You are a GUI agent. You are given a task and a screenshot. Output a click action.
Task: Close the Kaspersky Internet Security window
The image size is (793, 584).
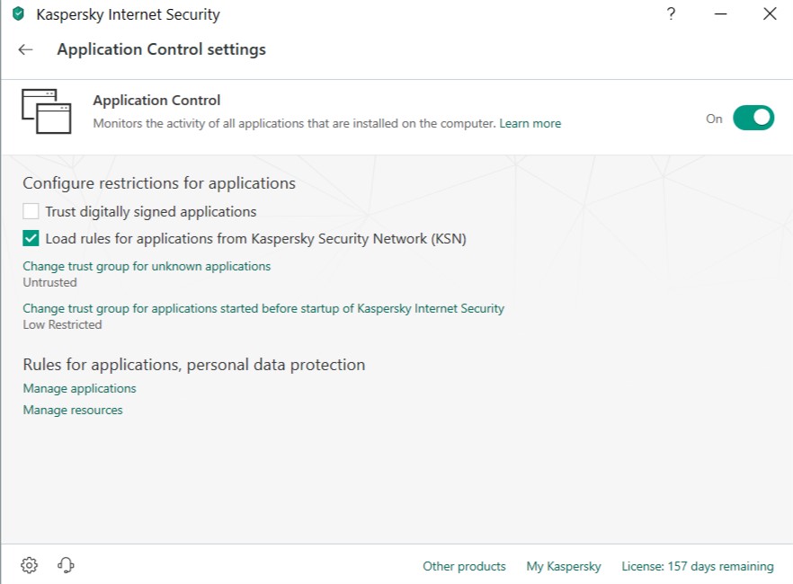point(770,14)
